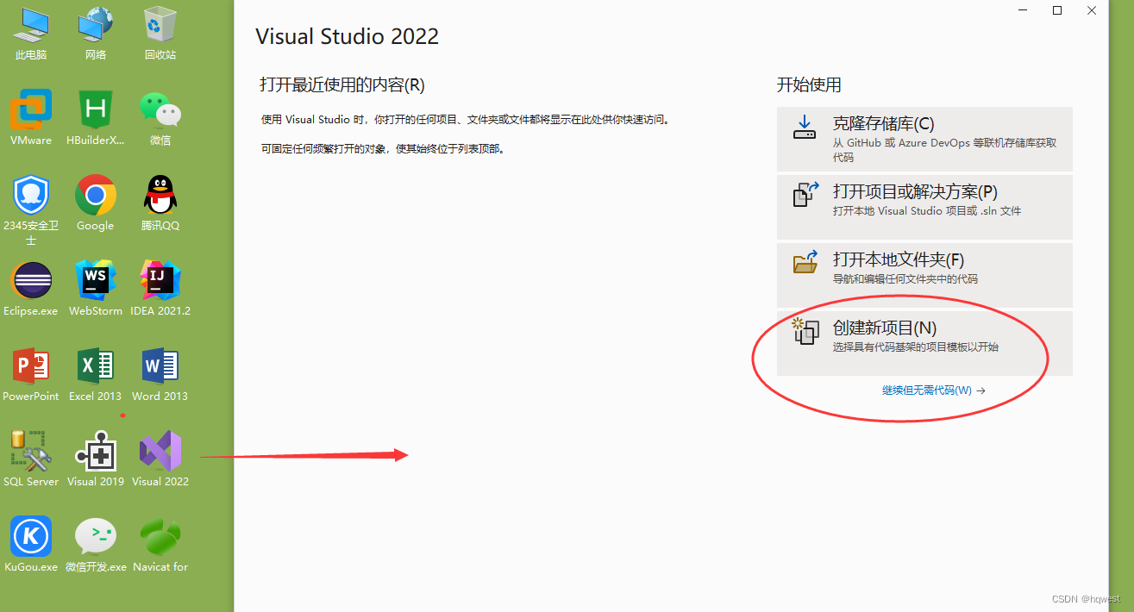The width and height of the screenshot is (1134, 612).
Task: Minimize the Visual Studio 2022 start window
Action: pos(1024,10)
